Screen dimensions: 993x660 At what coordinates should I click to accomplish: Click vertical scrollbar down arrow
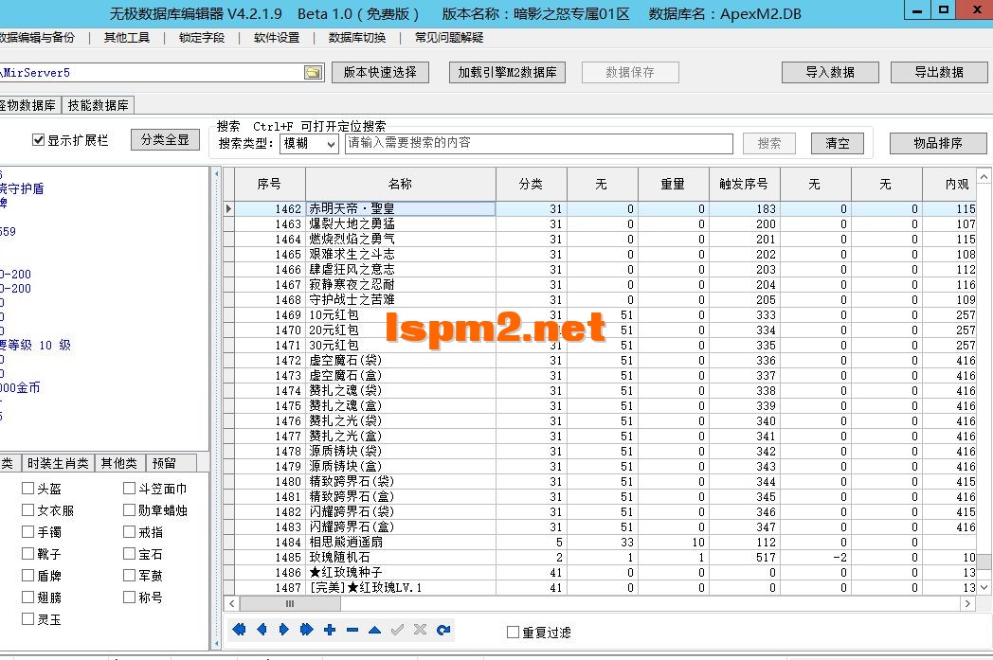click(x=984, y=587)
